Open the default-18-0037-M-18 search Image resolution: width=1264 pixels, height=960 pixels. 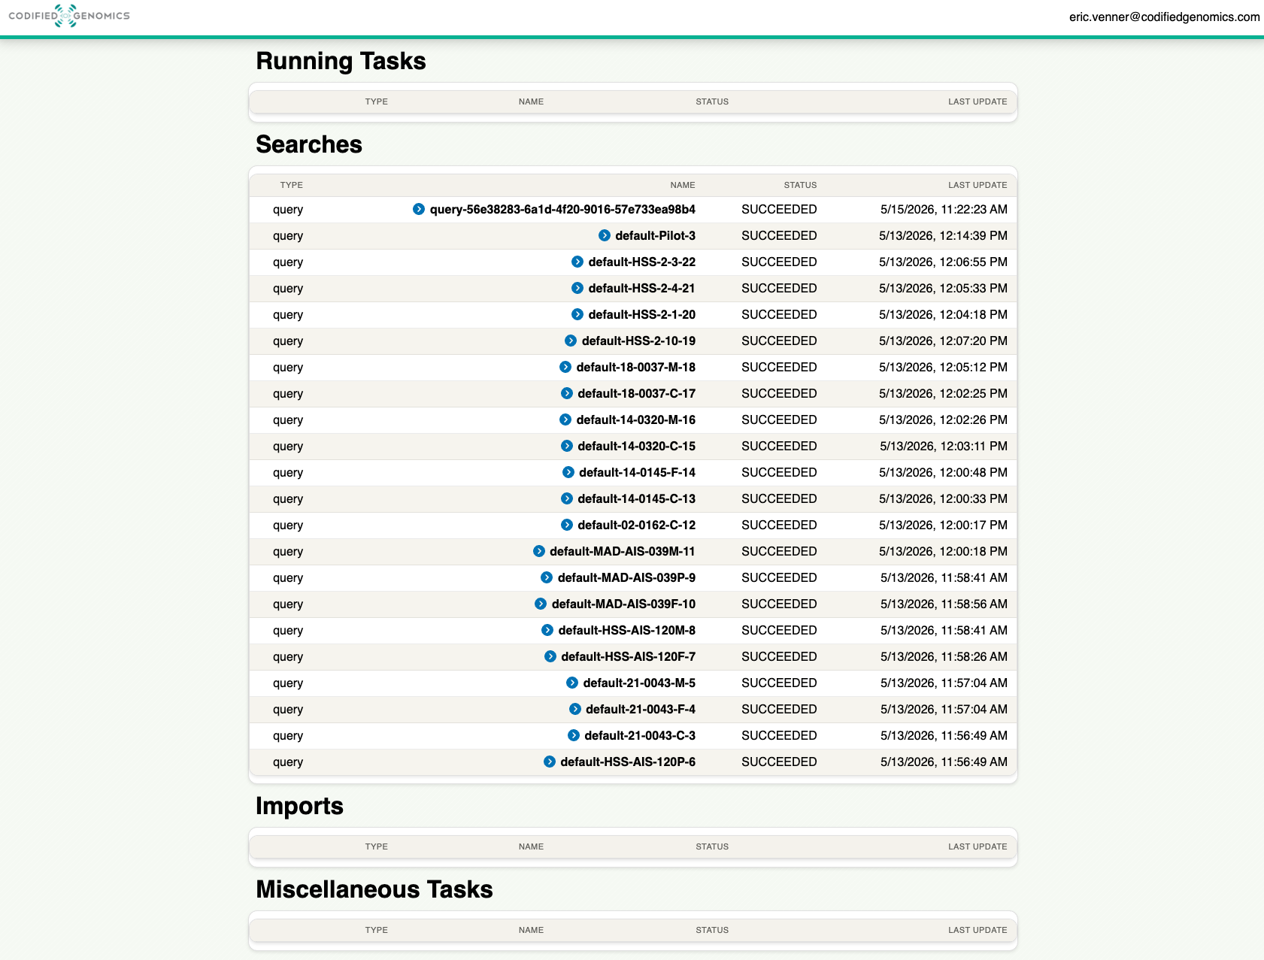click(x=635, y=367)
